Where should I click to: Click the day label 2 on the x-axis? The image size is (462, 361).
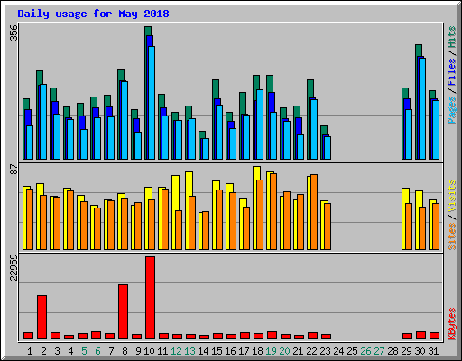click(43, 351)
